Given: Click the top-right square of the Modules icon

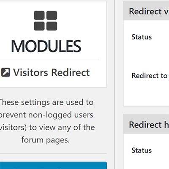Looking at the screenshot, I should click(x=52, y=15).
